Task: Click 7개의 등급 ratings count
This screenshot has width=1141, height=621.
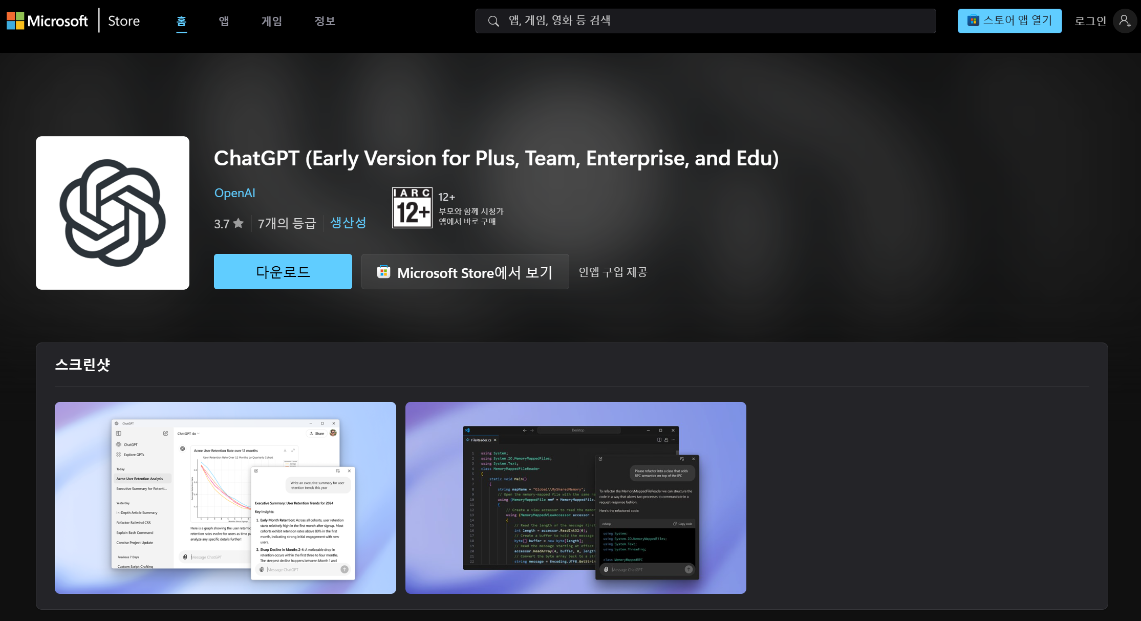Action: click(287, 224)
